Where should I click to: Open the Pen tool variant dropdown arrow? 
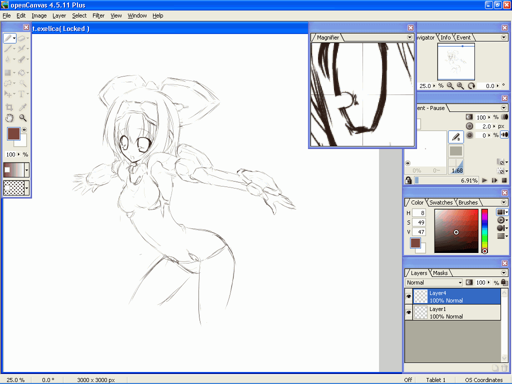point(14,38)
